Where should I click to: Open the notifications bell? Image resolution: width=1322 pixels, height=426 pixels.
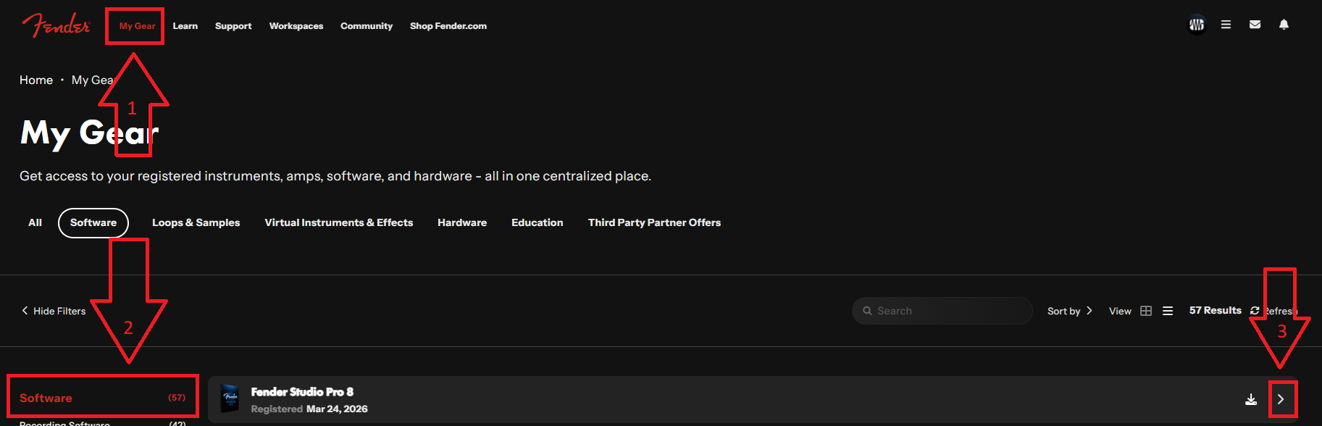(1284, 25)
